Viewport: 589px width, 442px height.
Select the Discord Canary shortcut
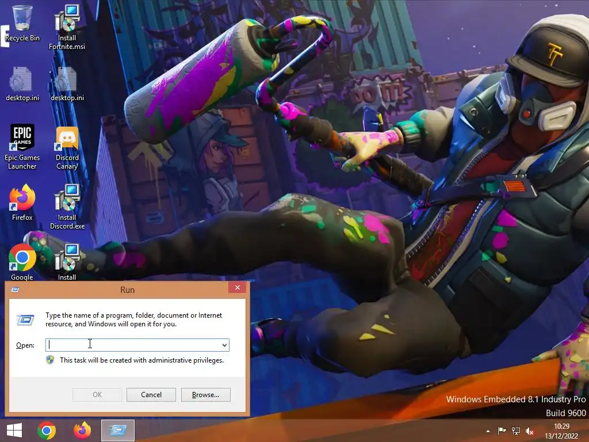tap(67, 147)
